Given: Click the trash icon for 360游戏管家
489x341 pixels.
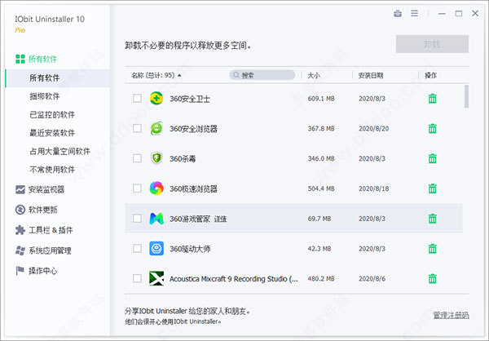Looking at the screenshot, I should [x=432, y=219].
